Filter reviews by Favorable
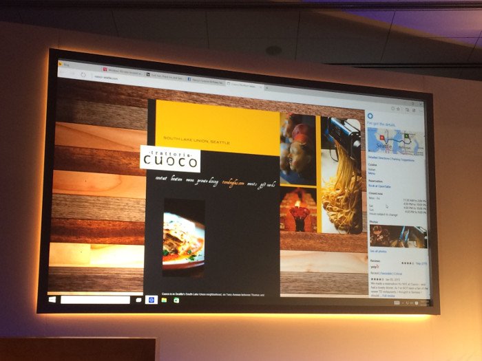Screen dimensions: 482x361 [x=387, y=273]
